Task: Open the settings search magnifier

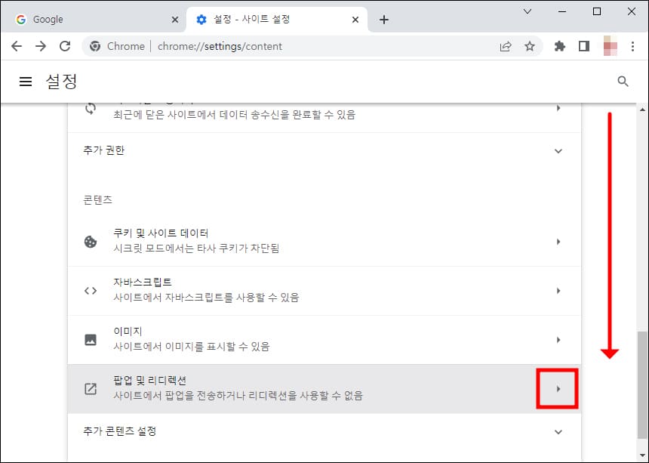Action: [x=623, y=81]
